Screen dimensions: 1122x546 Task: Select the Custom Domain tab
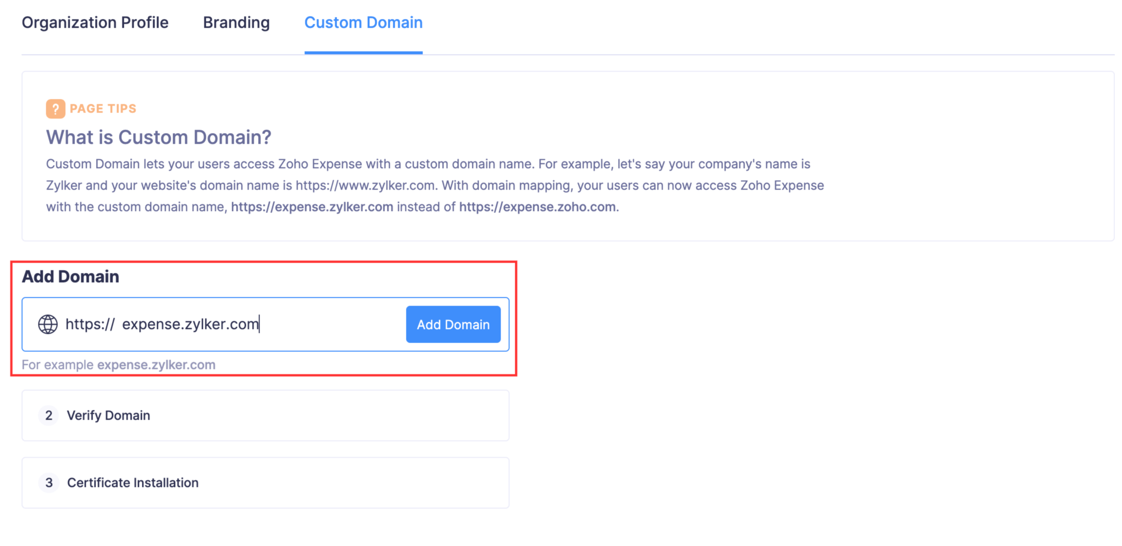pyautogui.click(x=363, y=22)
